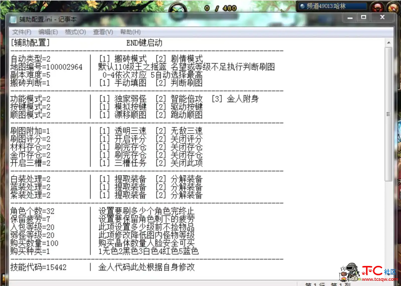Click the line 蓝装处理=2

click(30, 187)
